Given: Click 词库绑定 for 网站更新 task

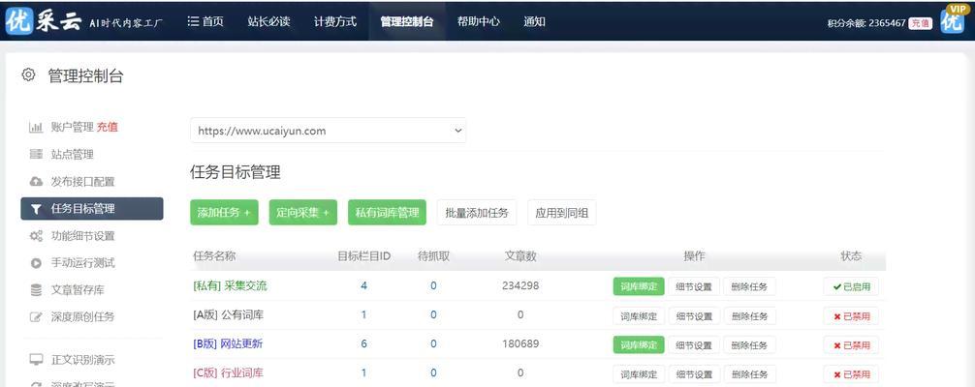Looking at the screenshot, I should tap(639, 345).
